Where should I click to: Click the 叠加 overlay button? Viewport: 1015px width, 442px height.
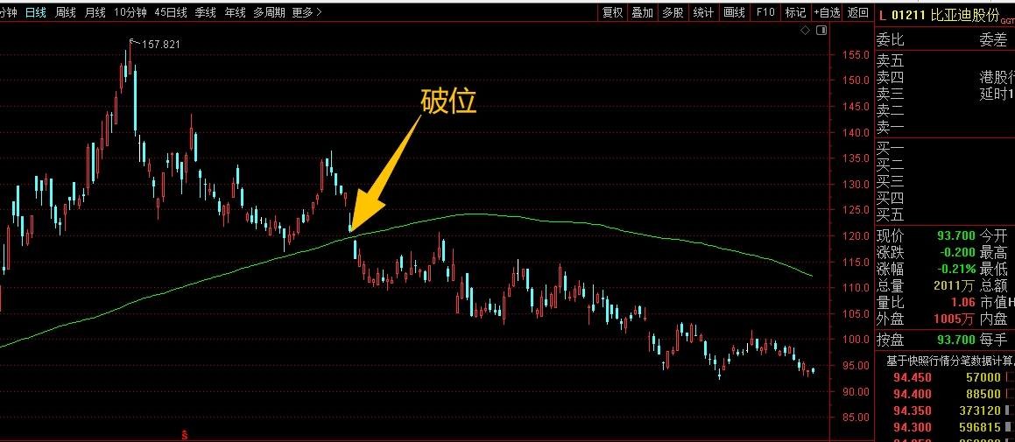click(642, 12)
